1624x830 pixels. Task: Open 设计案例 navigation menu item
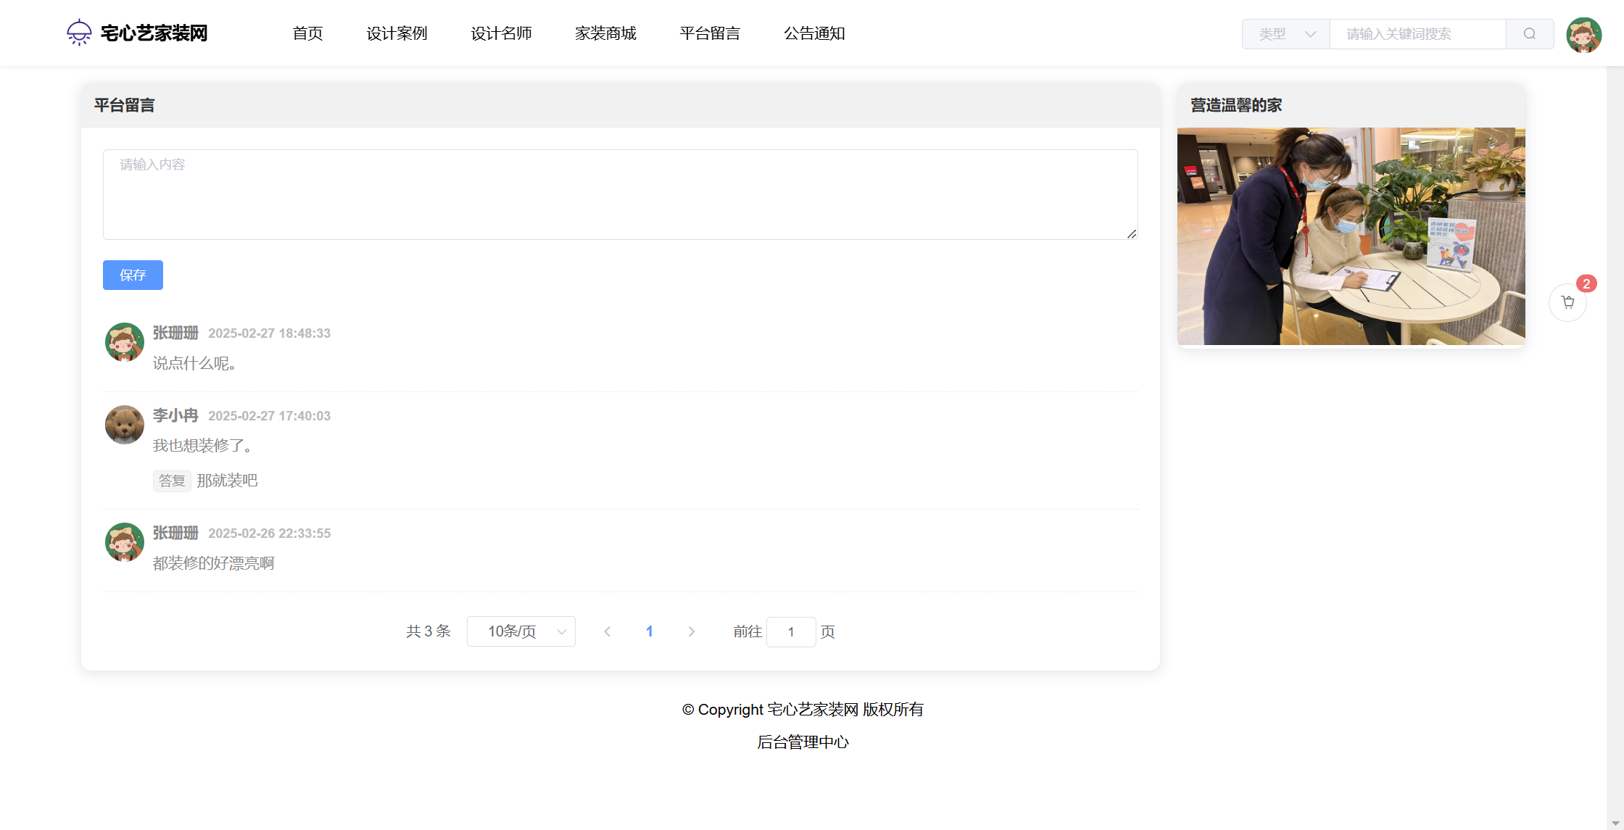(x=397, y=33)
